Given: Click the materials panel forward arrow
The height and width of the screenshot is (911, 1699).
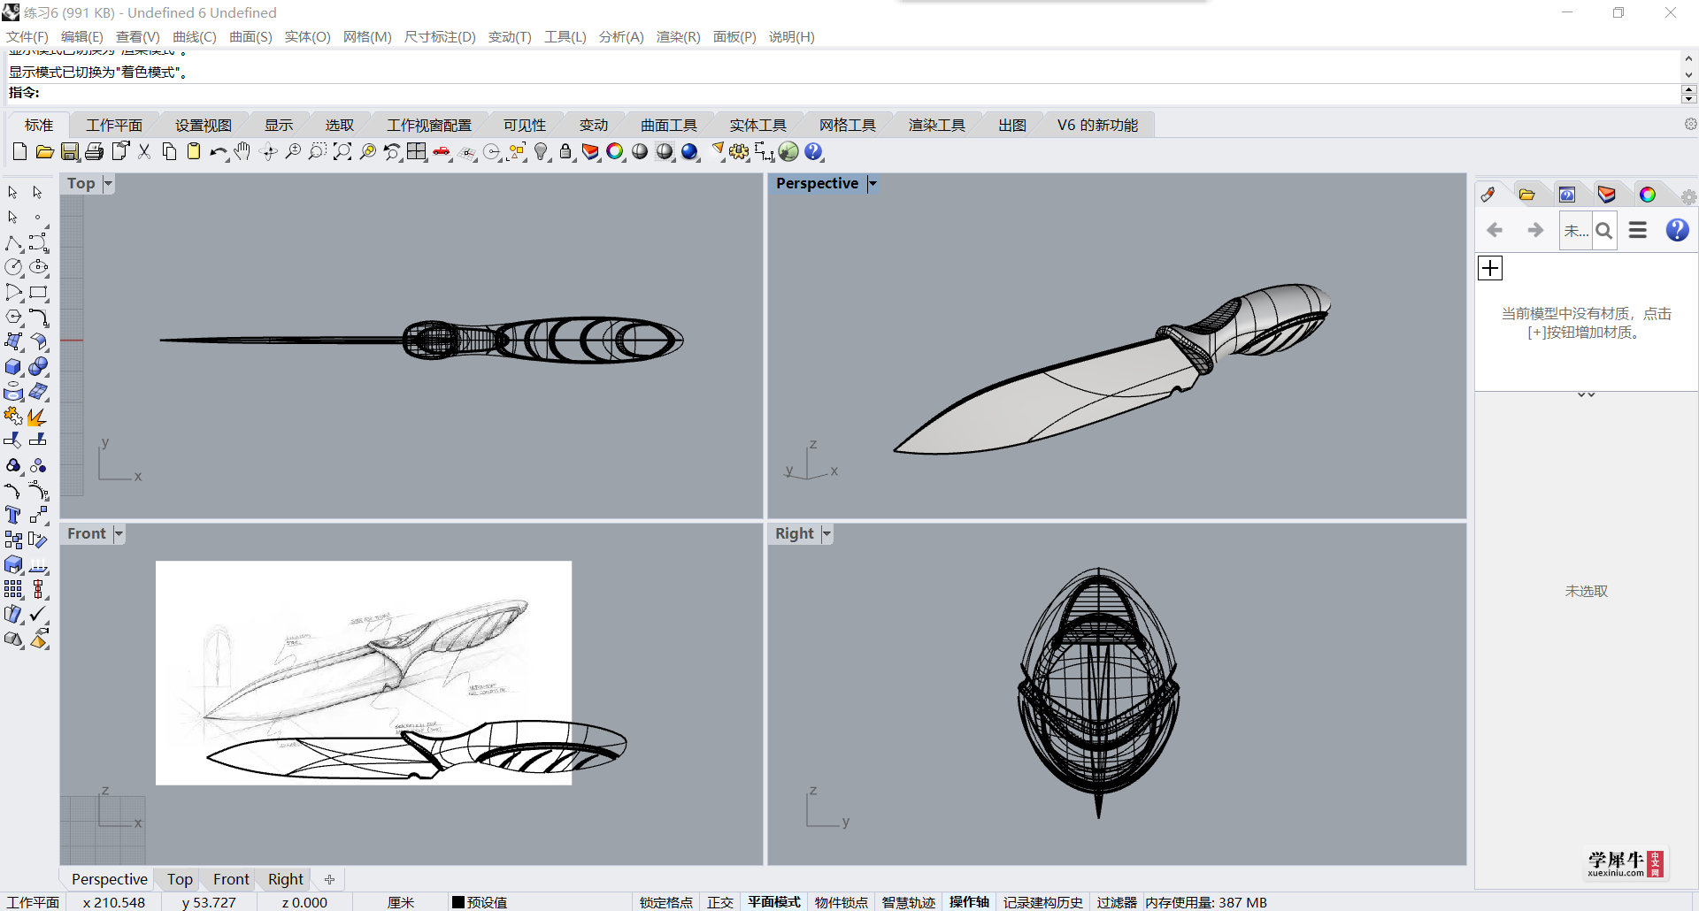Looking at the screenshot, I should pyautogui.click(x=1535, y=230).
